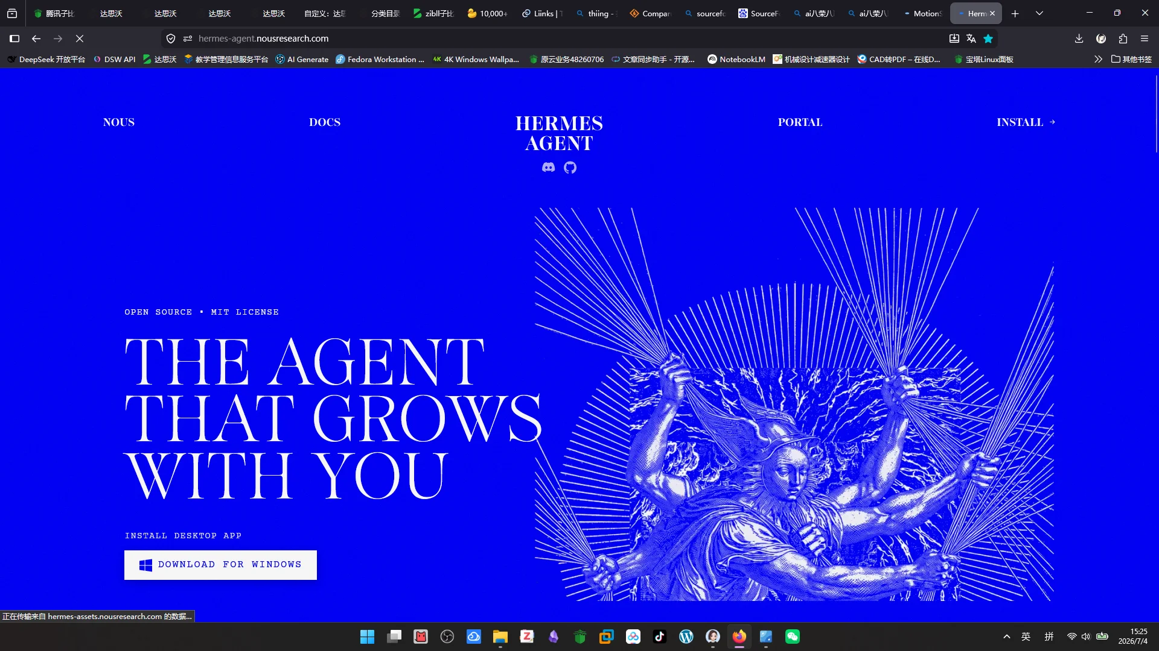Open the 15:25 clock and date panel
This screenshot has height=651, width=1159.
pos(1133,637)
